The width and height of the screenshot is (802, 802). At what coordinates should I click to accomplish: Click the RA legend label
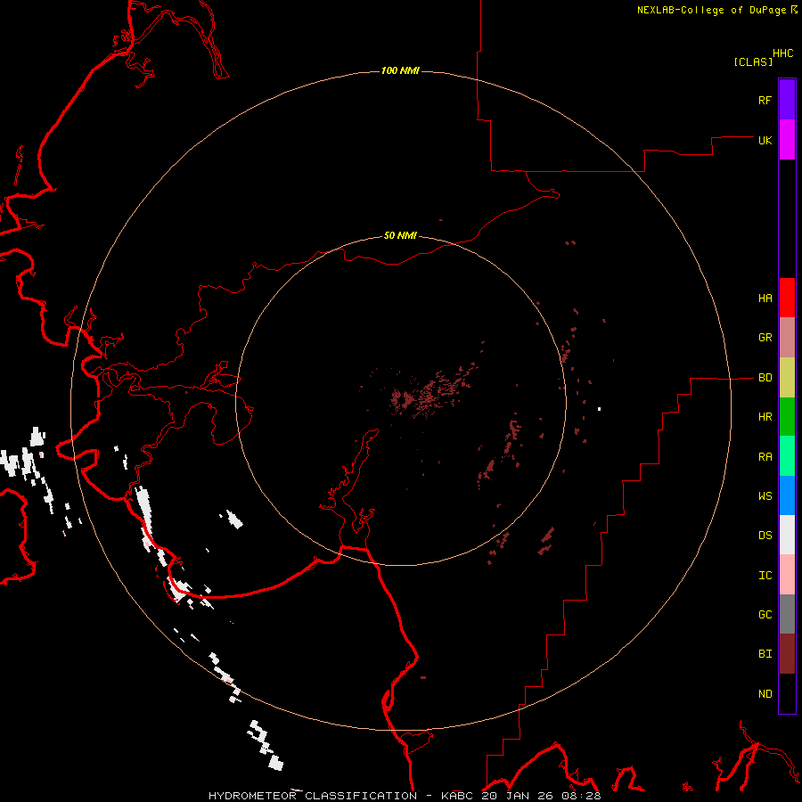point(765,457)
